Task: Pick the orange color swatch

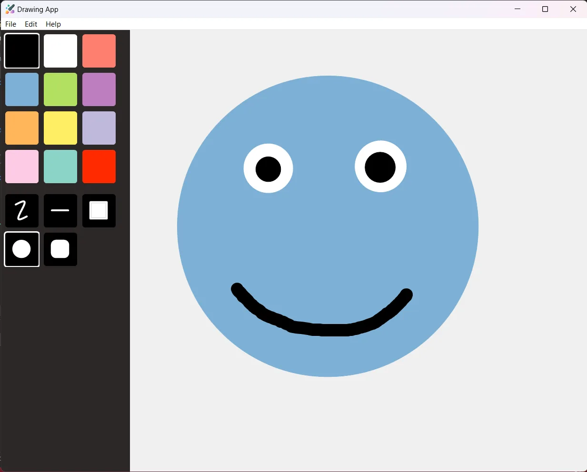Action: (22, 128)
